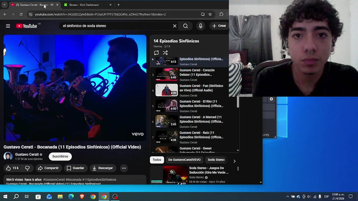The height and width of the screenshot is (201, 358).
Task: Clear the YouTube search query
Action: tap(175, 26)
